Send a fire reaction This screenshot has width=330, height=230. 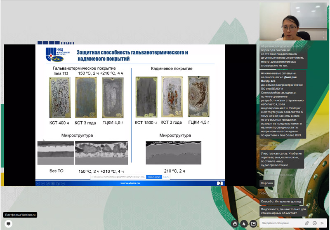(244, 223)
